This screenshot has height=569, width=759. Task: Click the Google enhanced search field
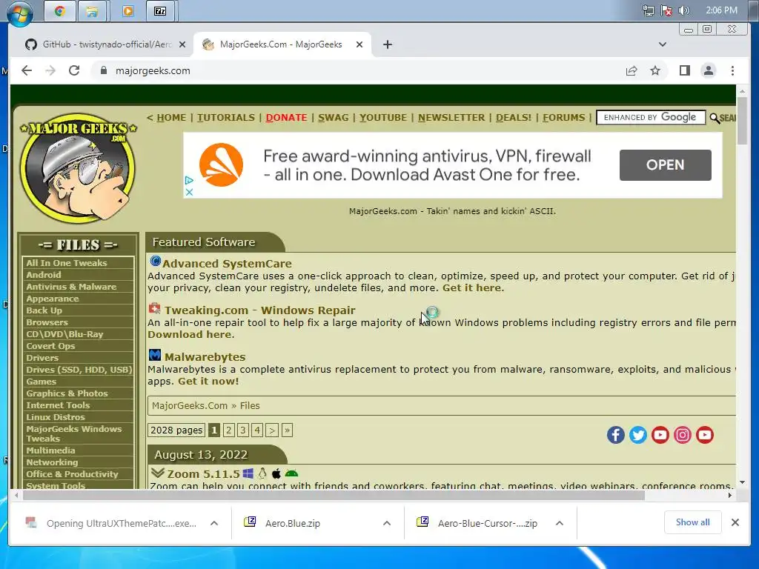[651, 118]
